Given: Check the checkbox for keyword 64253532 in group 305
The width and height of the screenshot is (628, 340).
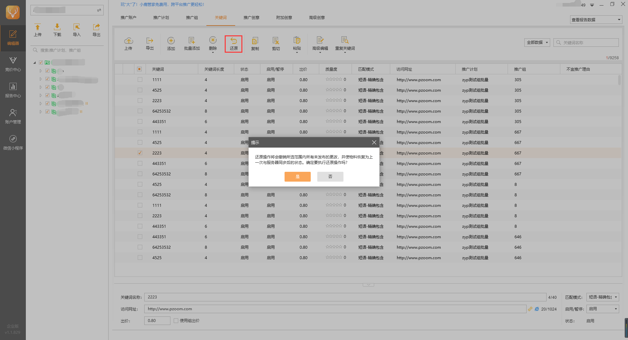Looking at the screenshot, I should 140,111.
